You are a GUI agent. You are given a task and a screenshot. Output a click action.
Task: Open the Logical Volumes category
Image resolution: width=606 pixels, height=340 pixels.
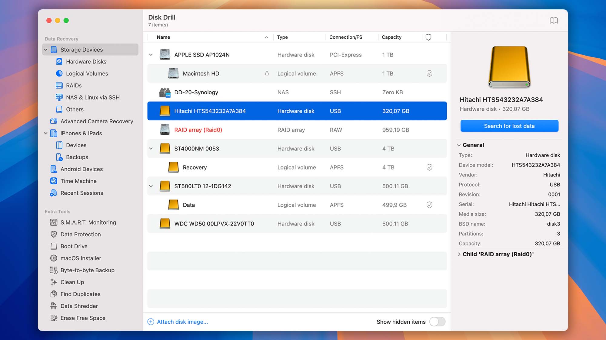(87, 73)
